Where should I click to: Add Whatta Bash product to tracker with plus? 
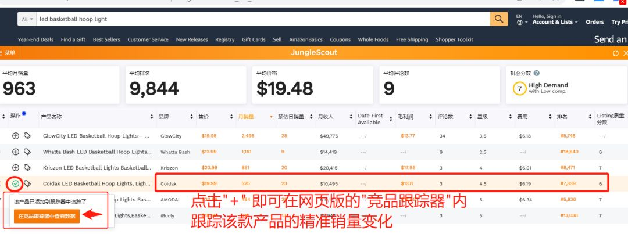[16, 152]
